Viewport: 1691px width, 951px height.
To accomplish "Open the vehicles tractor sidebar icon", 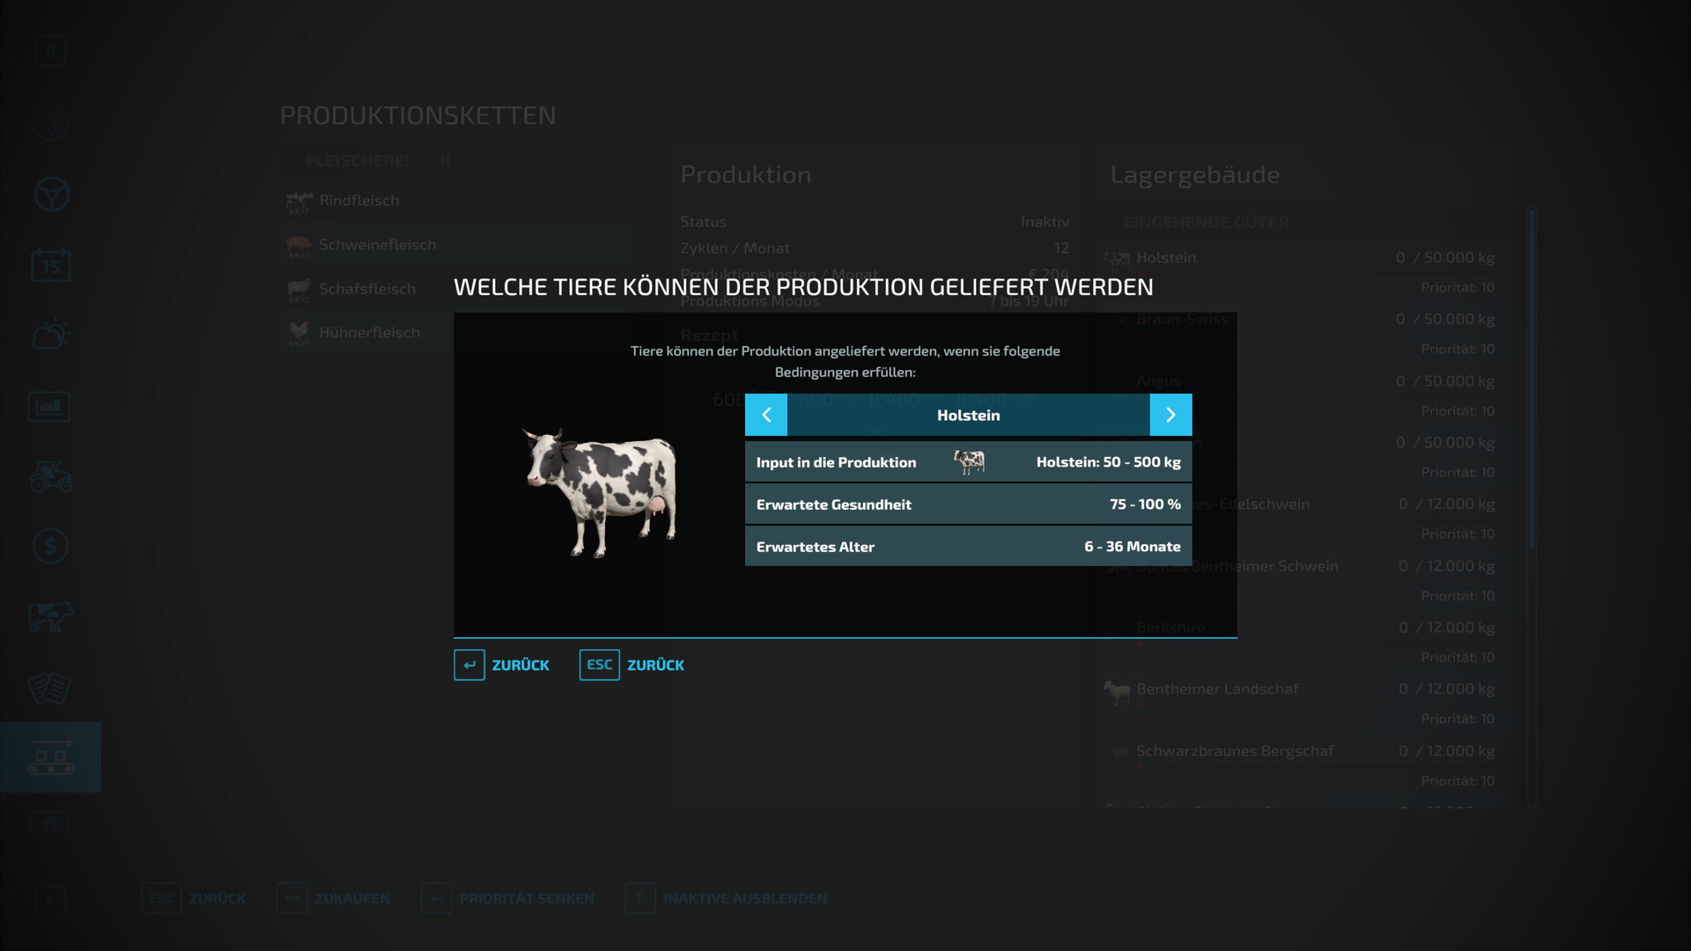I will point(50,476).
